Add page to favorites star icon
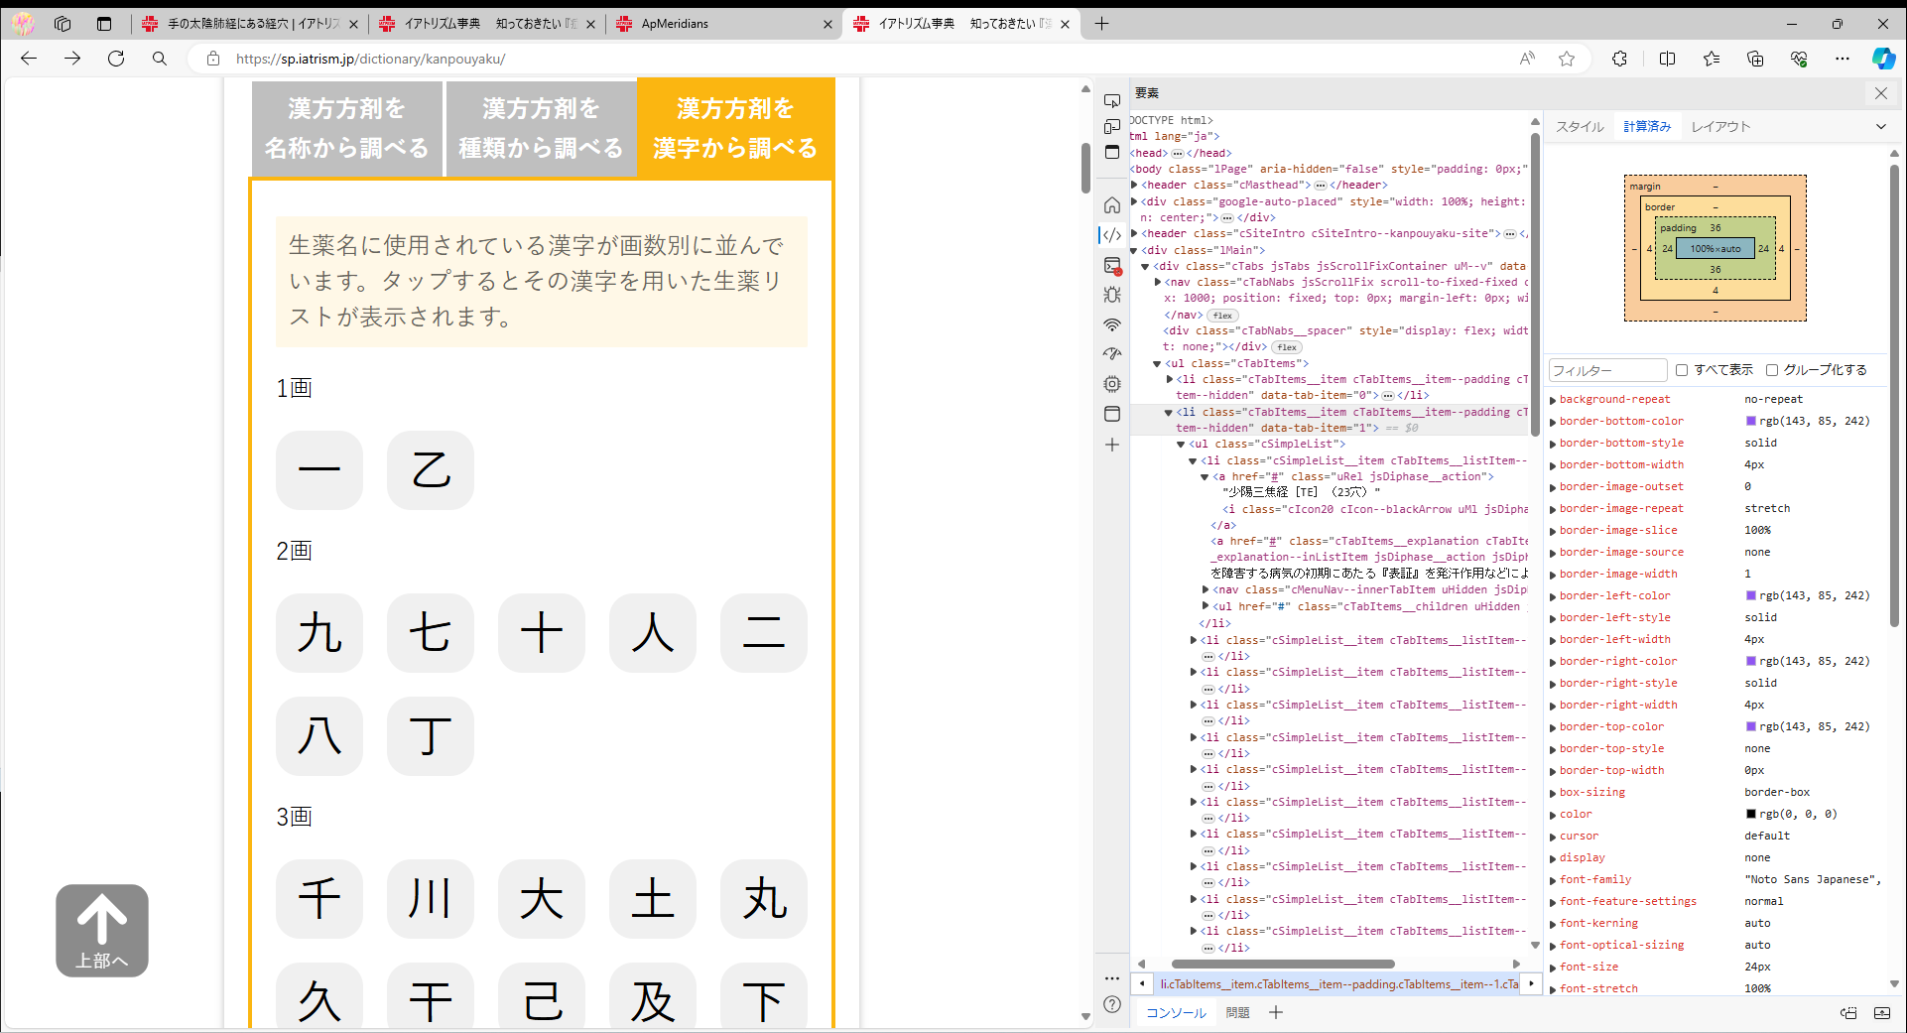Screen dimensions: 1907x1033 (1567, 59)
